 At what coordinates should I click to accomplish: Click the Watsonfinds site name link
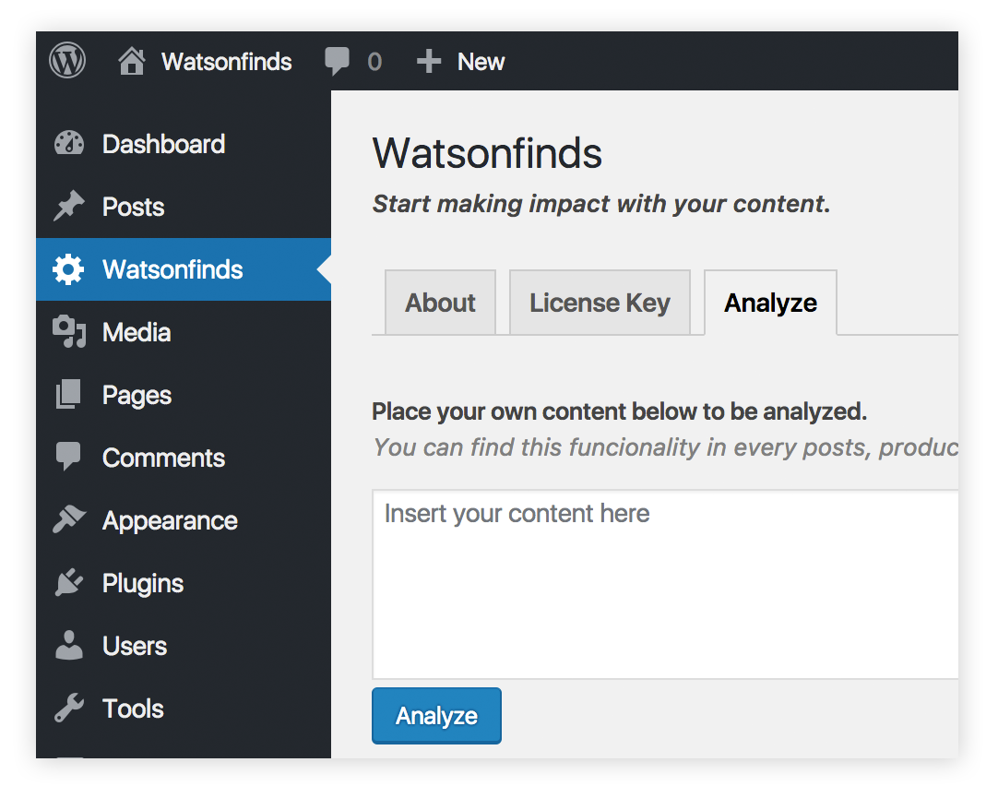click(x=227, y=62)
